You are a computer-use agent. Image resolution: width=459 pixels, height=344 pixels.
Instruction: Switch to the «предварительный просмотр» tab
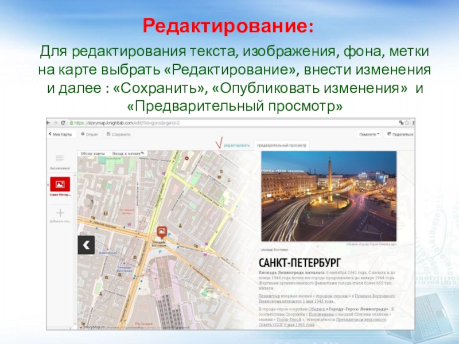281,146
